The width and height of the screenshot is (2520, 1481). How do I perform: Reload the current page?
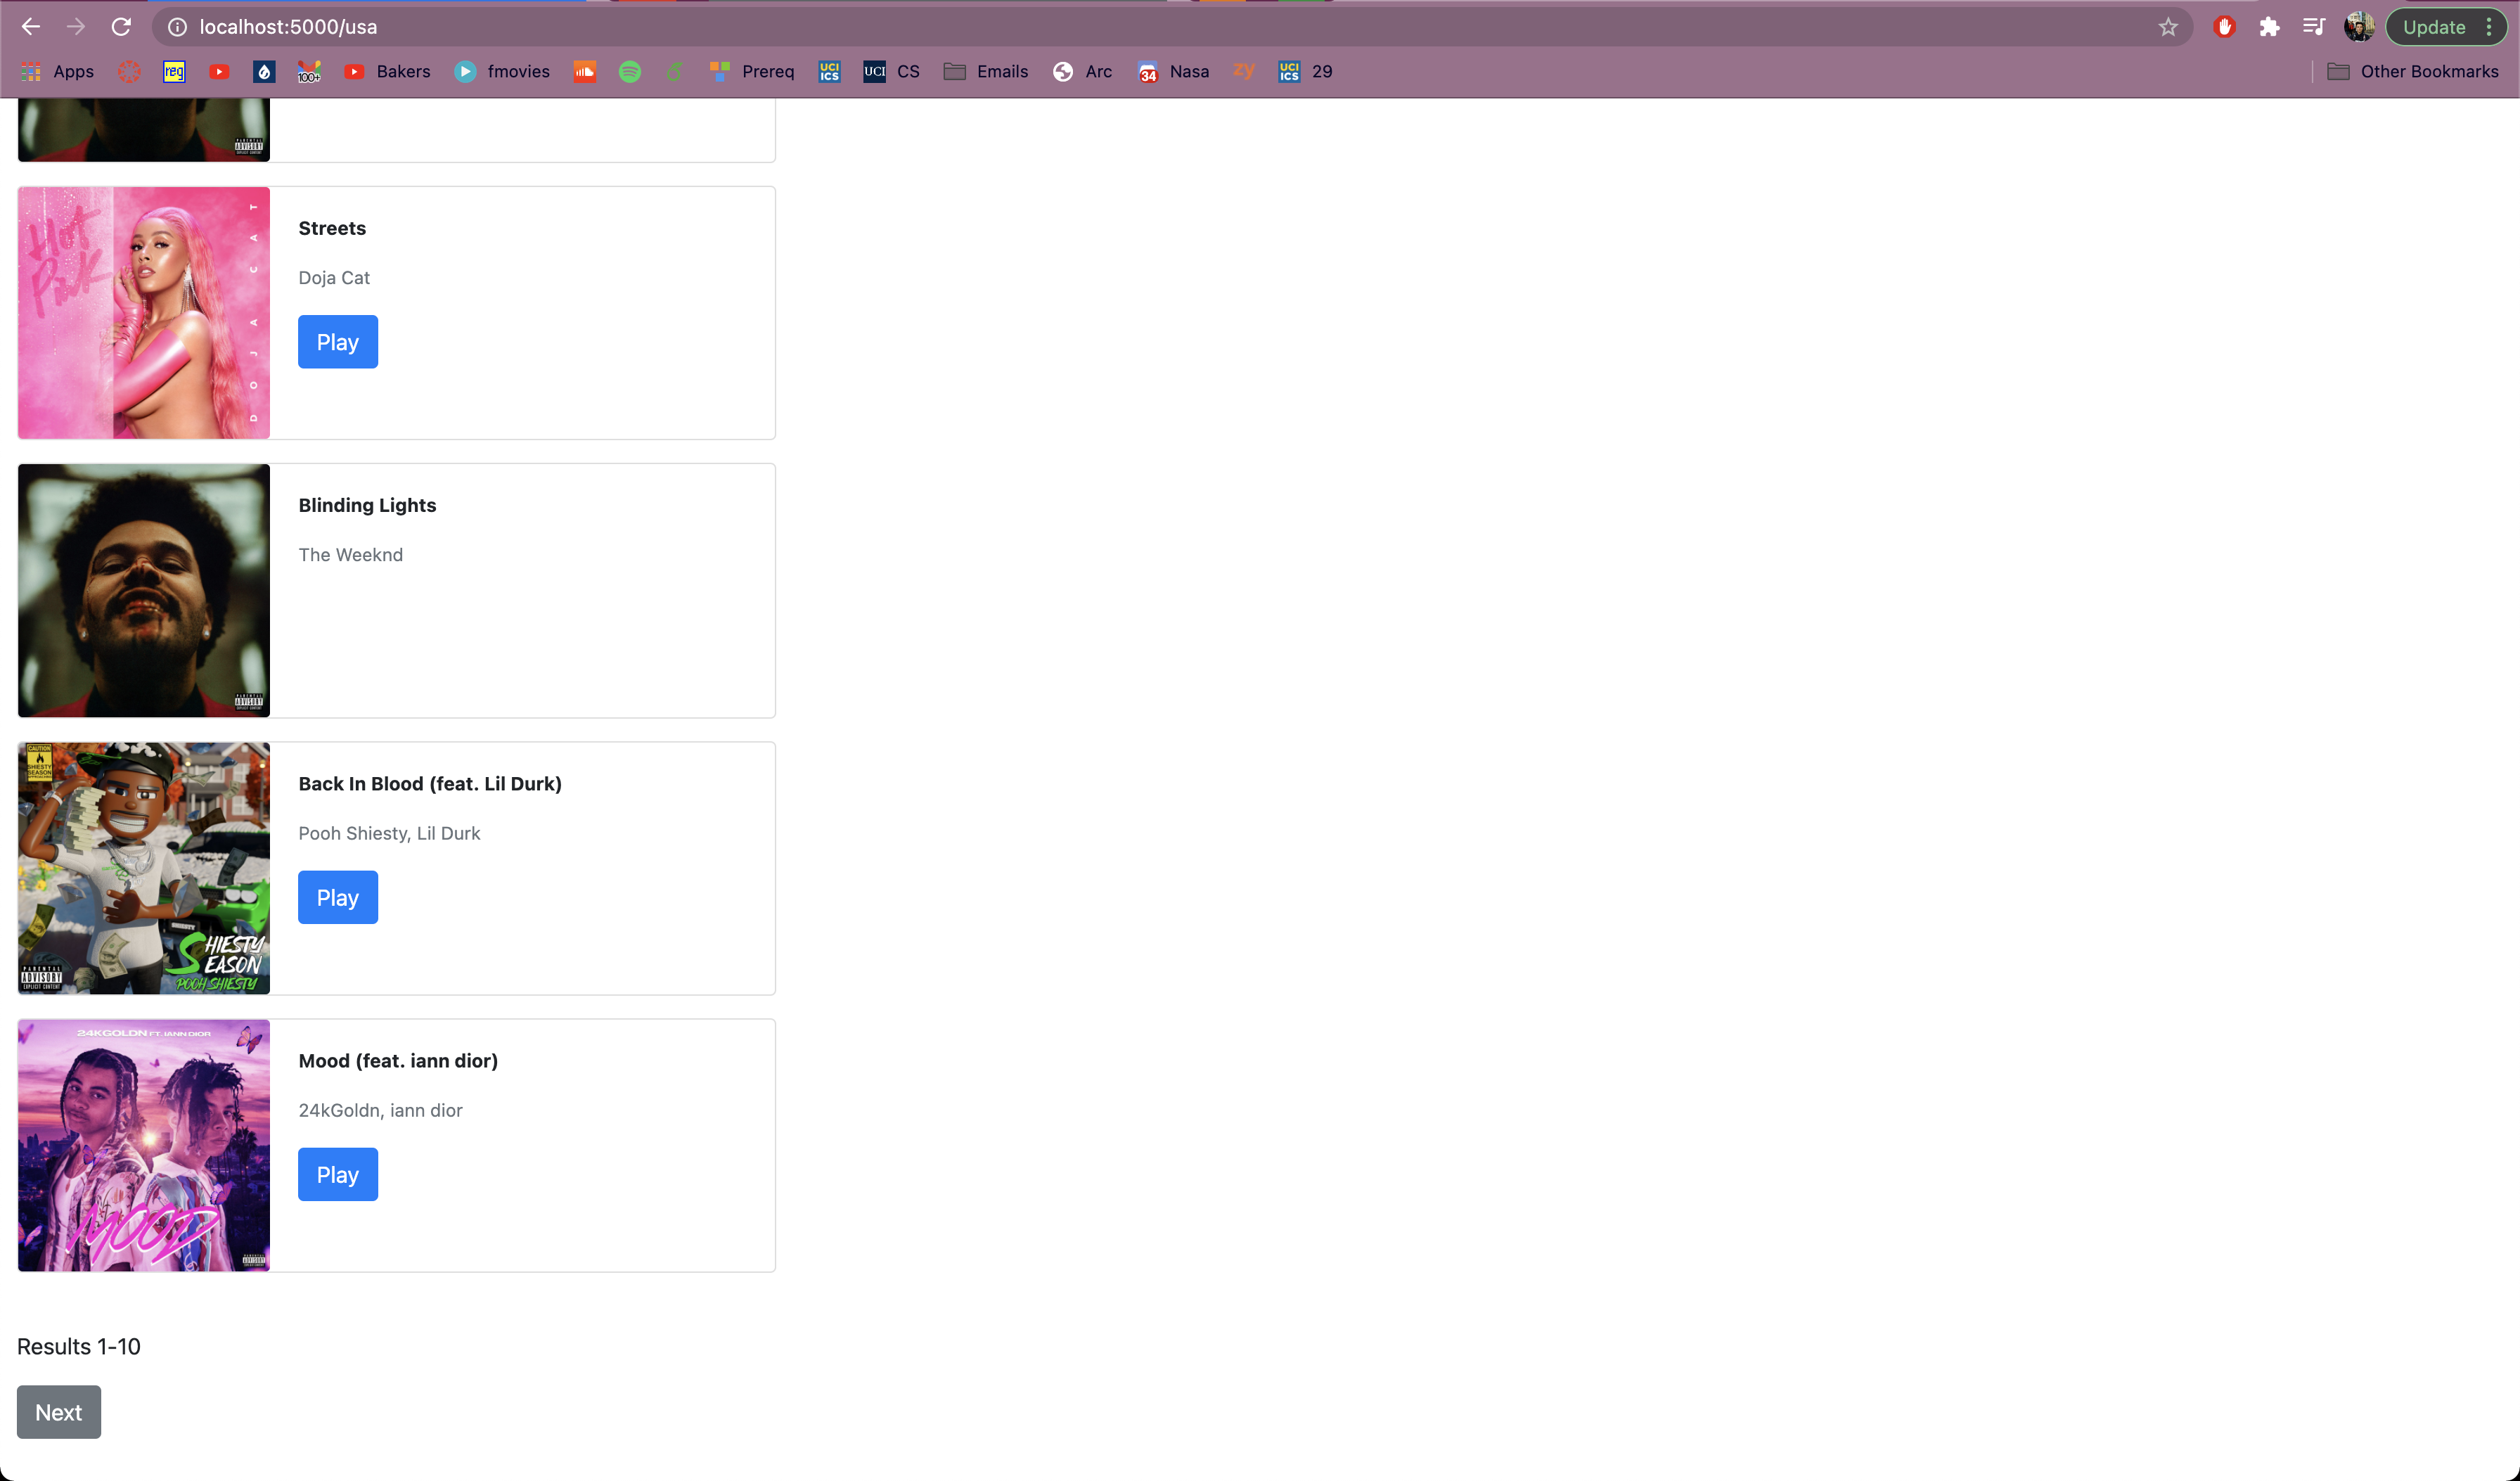(121, 27)
